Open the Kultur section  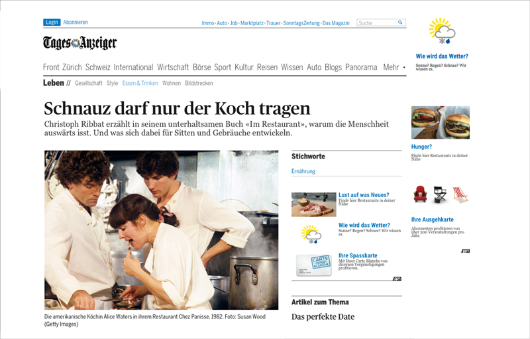244,67
